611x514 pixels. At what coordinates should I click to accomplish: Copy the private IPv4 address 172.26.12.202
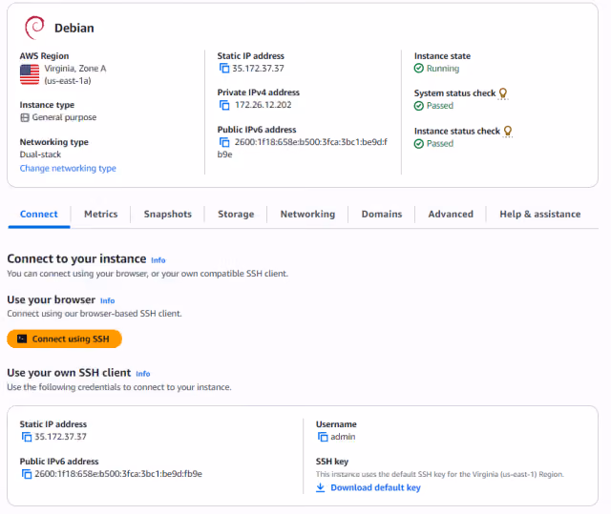[224, 105]
